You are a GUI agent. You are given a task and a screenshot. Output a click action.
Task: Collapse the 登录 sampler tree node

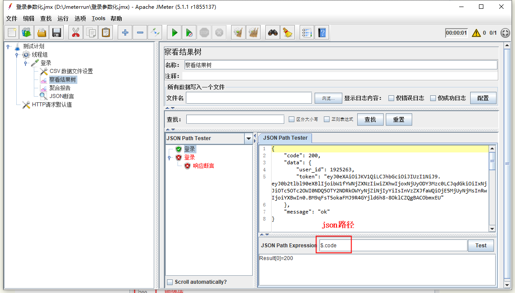point(25,63)
